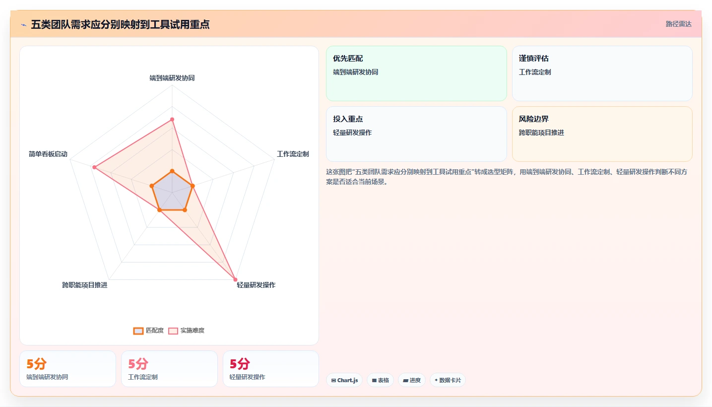Open the 谨慎评估 card
Image resolution: width=712 pixels, height=407 pixels.
point(602,73)
